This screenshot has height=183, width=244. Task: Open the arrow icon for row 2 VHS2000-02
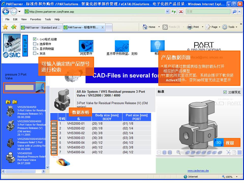point(54,128)
